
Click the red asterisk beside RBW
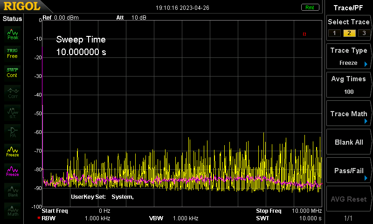(x=39, y=218)
